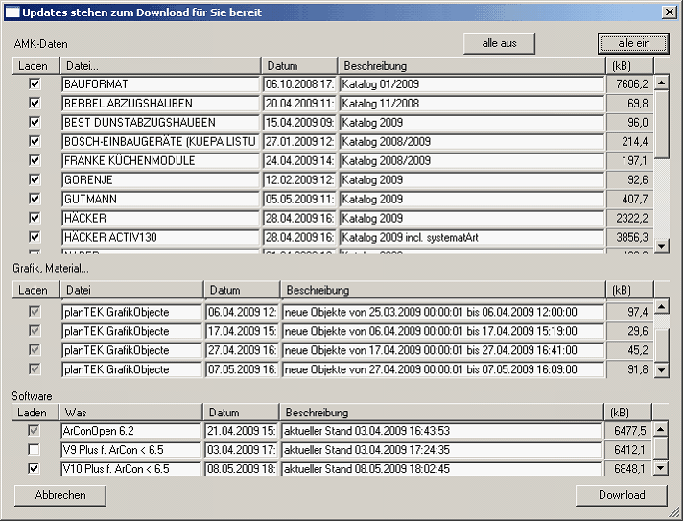
Task: Click the 'alle ein' button
Action: (632, 43)
